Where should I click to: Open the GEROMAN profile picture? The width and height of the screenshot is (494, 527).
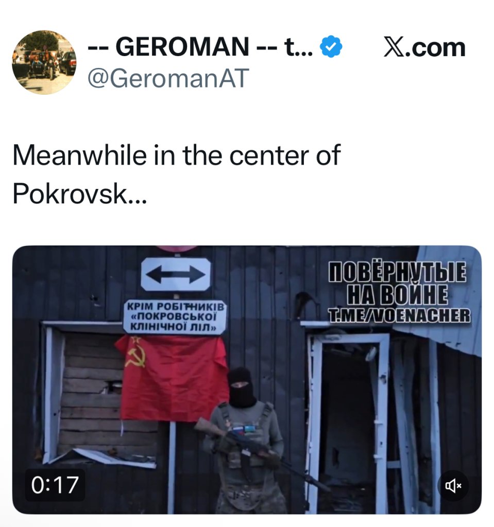coord(44,62)
